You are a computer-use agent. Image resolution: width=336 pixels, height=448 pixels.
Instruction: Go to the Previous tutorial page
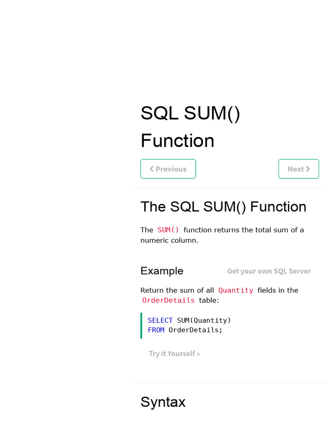pos(168,169)
